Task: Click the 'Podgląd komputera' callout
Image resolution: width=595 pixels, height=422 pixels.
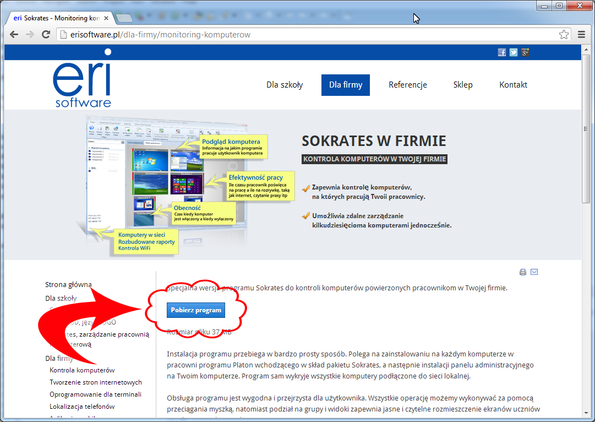Action: (234, 147)
